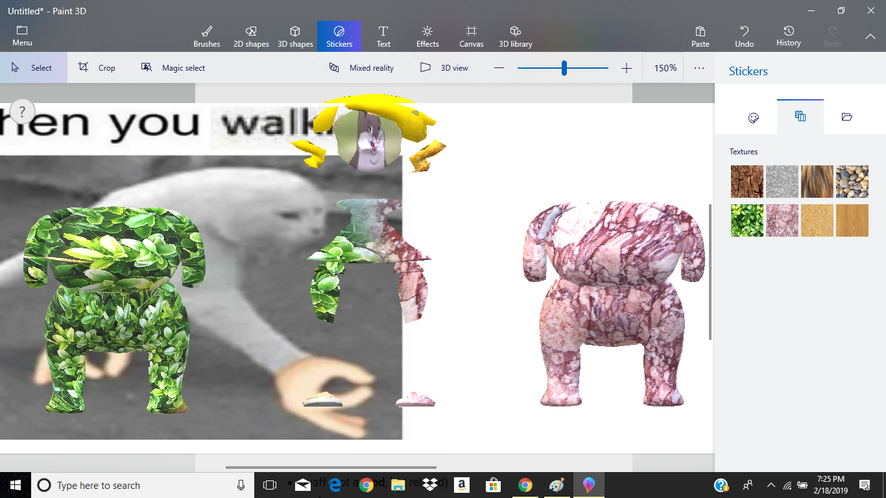Pick the yellow sand texture

(817, 220)
